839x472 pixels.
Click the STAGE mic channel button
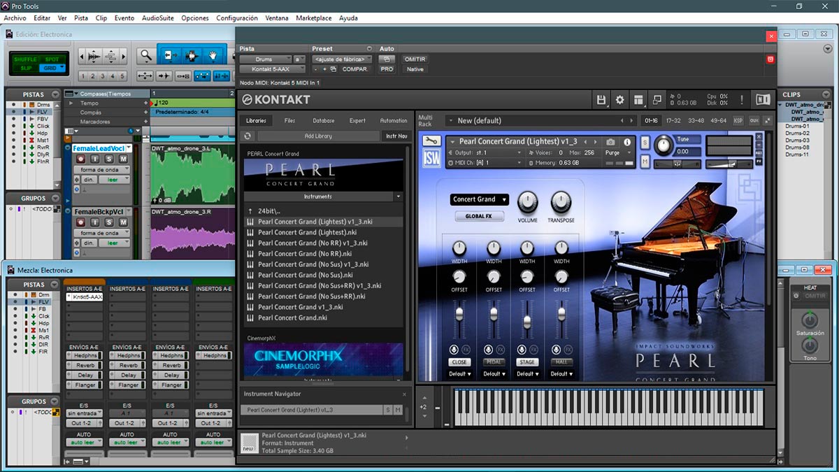coord(527,362)
